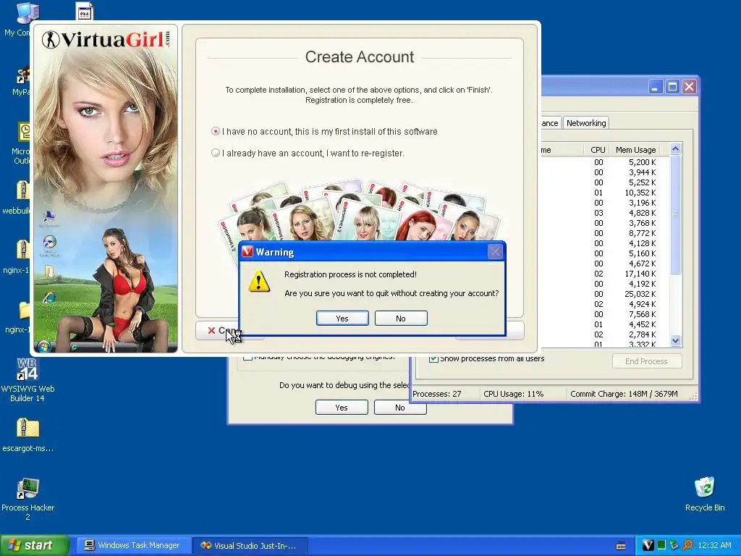The height and width of the screenshot is (556, 741).
Task: Toggle 'Manually choose the debugging engines' checkbox
Action: click(247, 358)
